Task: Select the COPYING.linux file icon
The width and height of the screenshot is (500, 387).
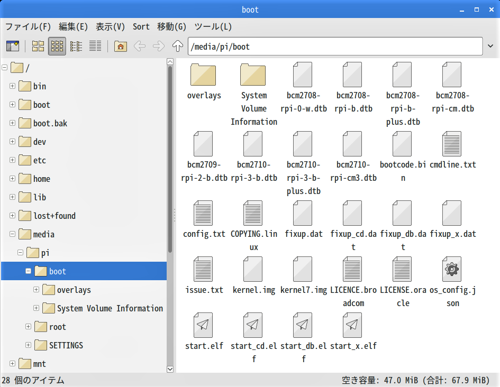Action: (253, 213)
